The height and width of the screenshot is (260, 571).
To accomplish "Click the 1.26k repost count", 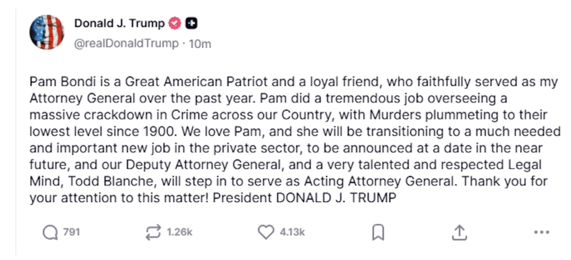I will tap(180, 232).
